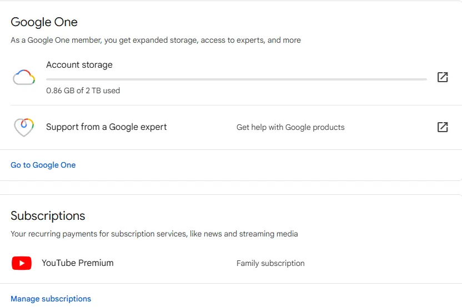This screenshot has height=307, width=462.
Task: Click the account storage usage bar
Action: (237, 79)
